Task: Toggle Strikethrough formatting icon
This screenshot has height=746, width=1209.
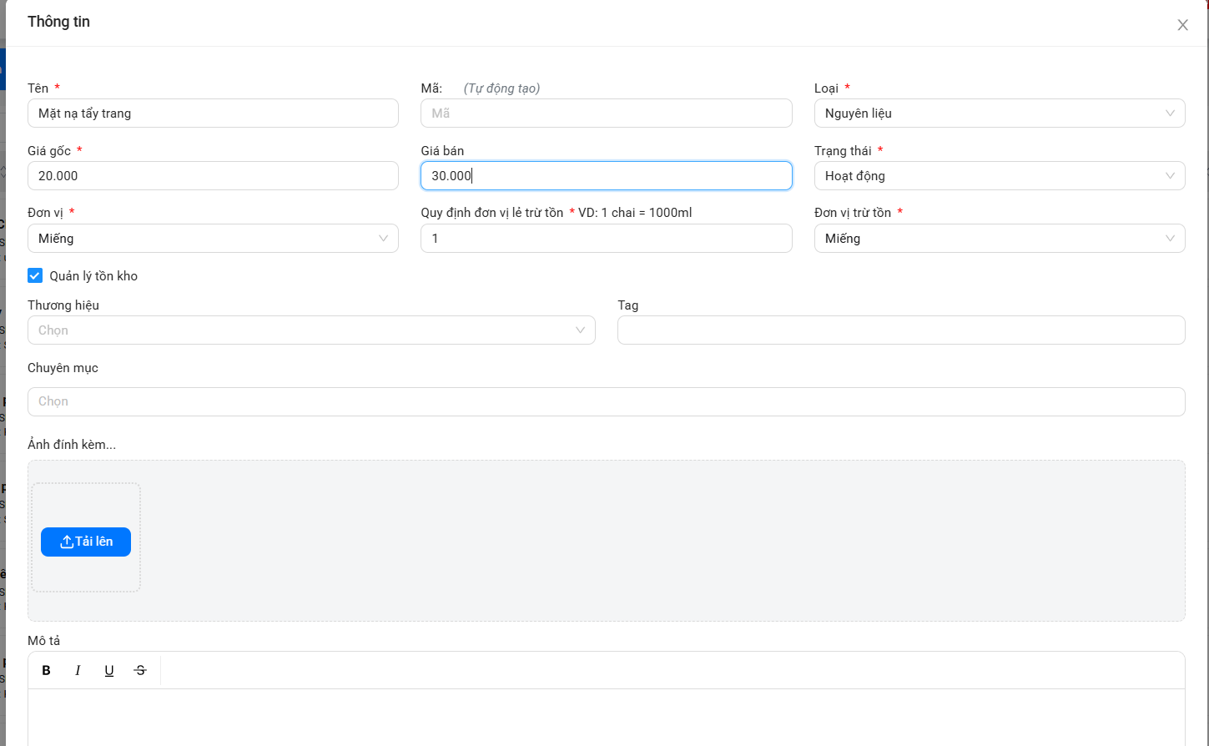Action: 140,670
